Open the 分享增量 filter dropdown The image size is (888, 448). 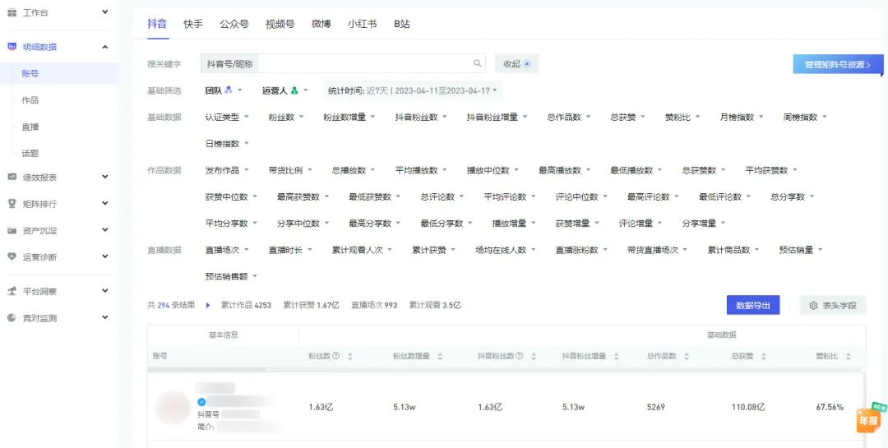point(704,223)
